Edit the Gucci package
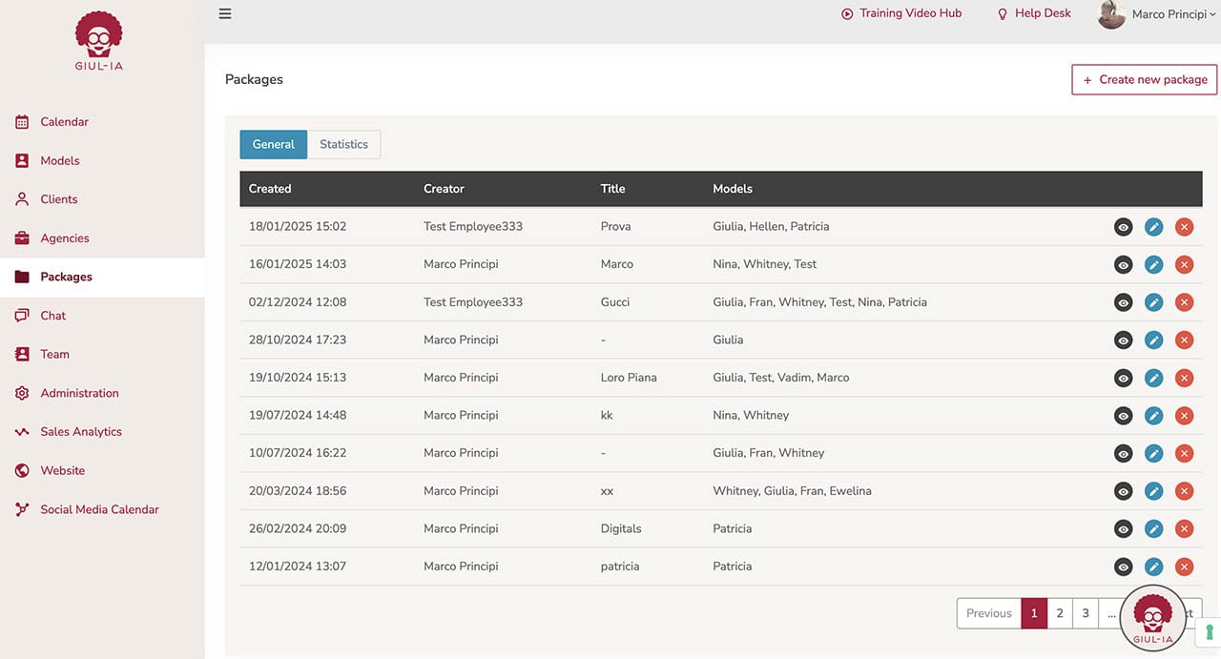This screenshot has width=1221, height=659. point(1154,302)
